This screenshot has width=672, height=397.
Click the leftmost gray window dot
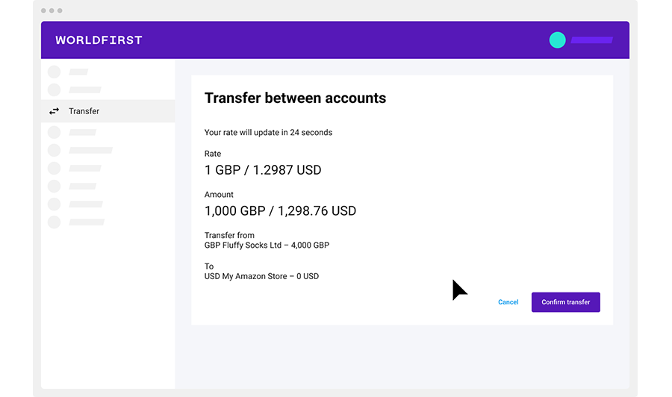(43, 10)
